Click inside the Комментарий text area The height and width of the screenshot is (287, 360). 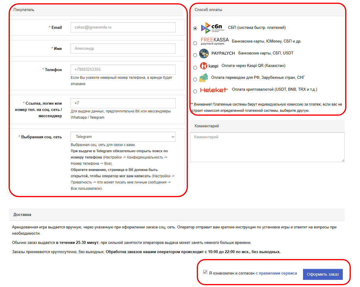(x=267, y=147)
